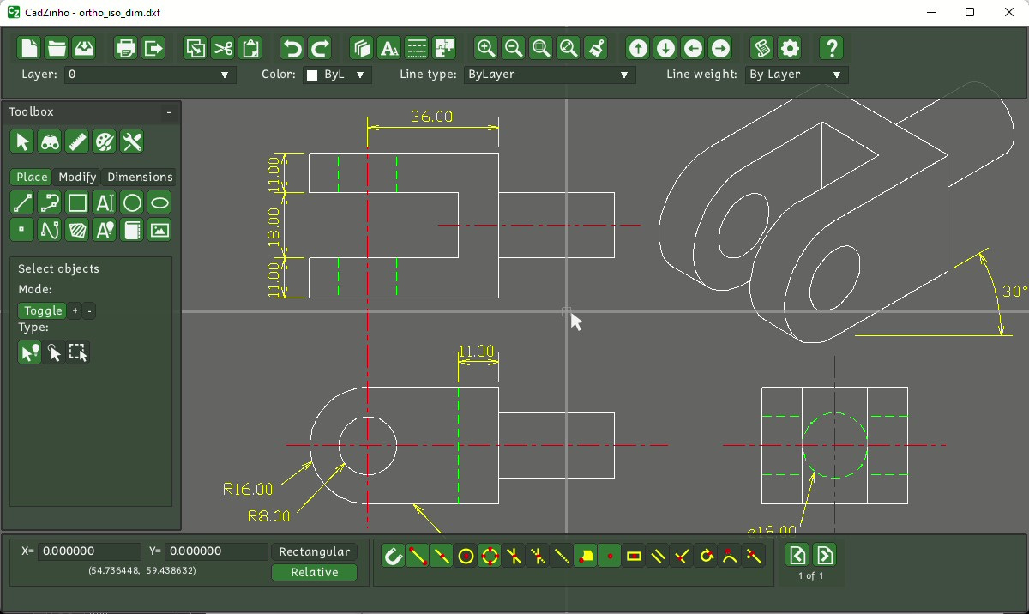
Task: Open Help question mark icon
Action: pyautogui.click(x=831, y=48)
